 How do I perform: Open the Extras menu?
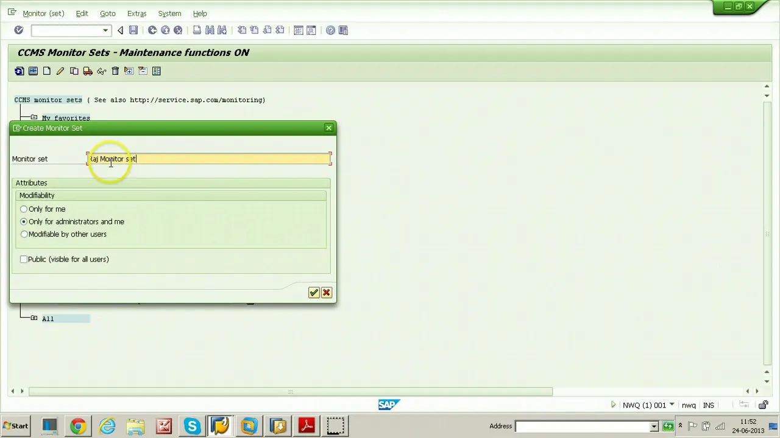tap(136, 13)
